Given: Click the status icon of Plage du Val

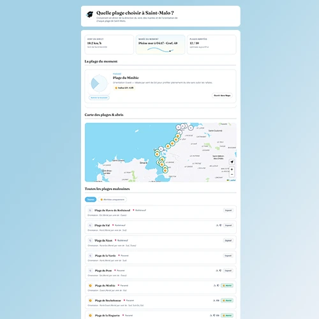Looking at the screenshot, I should pos(90,225).
